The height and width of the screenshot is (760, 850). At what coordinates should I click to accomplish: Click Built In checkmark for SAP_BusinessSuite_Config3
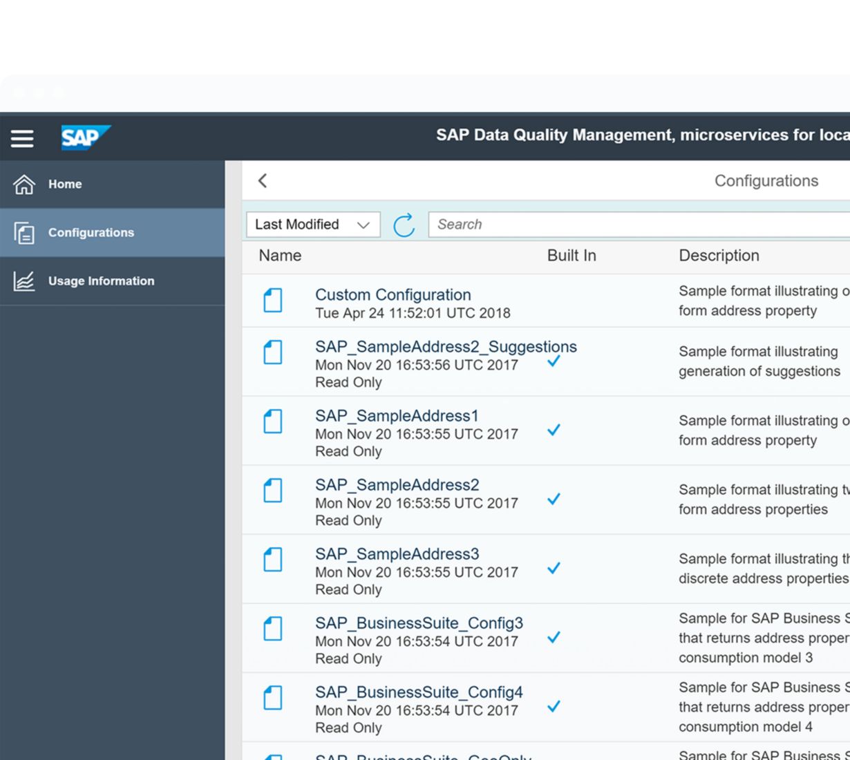pos(554,637)
